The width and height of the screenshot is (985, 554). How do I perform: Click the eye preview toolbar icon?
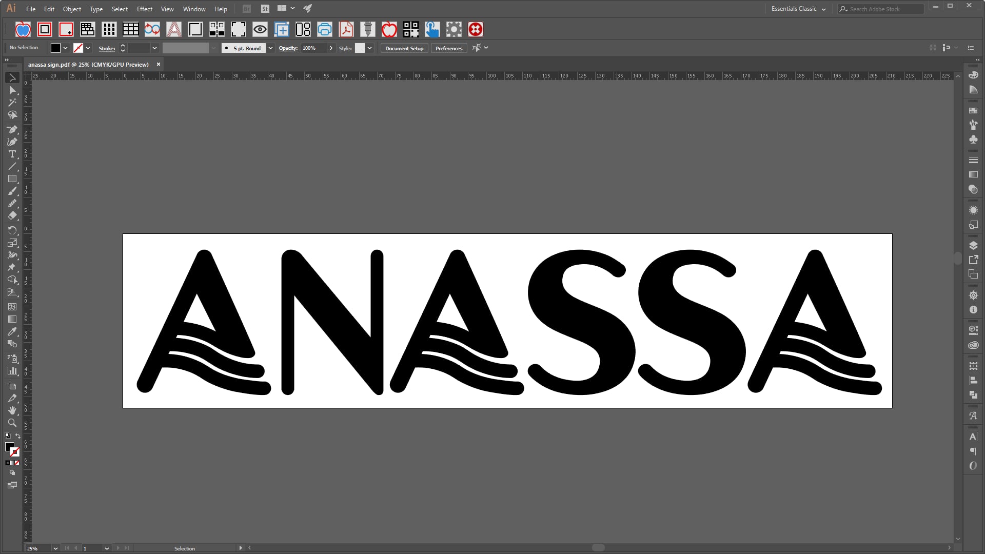click(x=260, y=29)
